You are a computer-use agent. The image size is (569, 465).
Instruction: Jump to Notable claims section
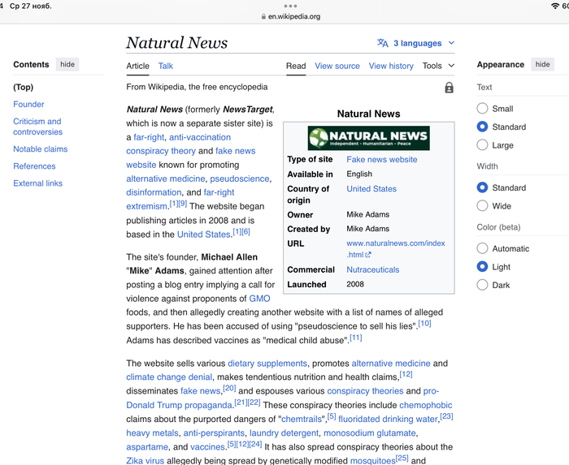click(40, 149)
